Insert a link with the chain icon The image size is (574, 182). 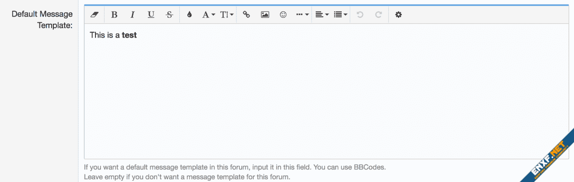(246, 15)
